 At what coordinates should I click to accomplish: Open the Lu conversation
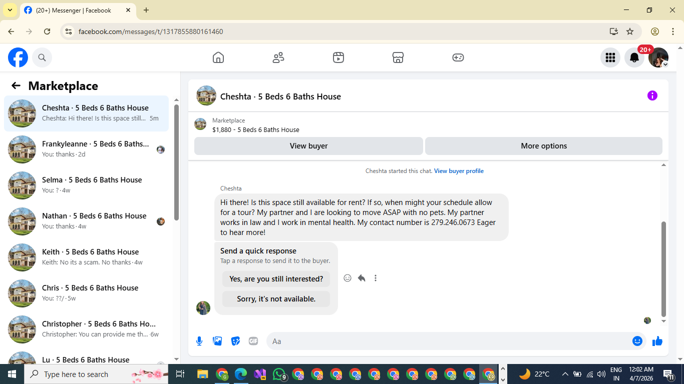[x=86, y=356]
